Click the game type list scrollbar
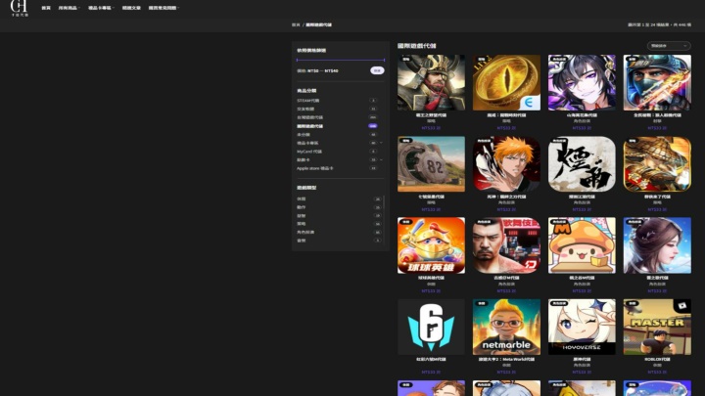 pyautogui.click(x=384, y=202)
